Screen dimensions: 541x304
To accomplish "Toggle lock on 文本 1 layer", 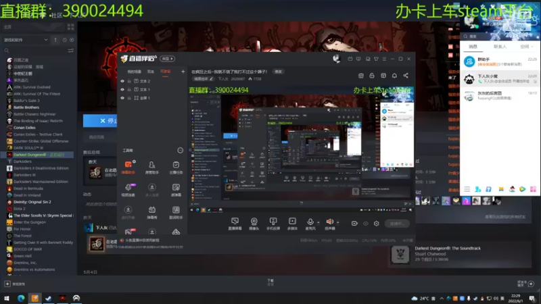I will pos(129,89).
